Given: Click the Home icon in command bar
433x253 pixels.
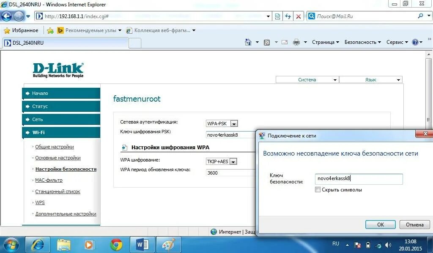Looking at the screenshot, I should (x=248, y=42).
